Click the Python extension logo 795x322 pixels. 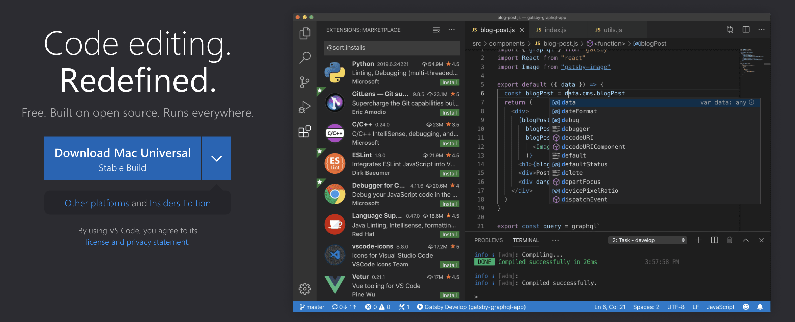[335, 72]
